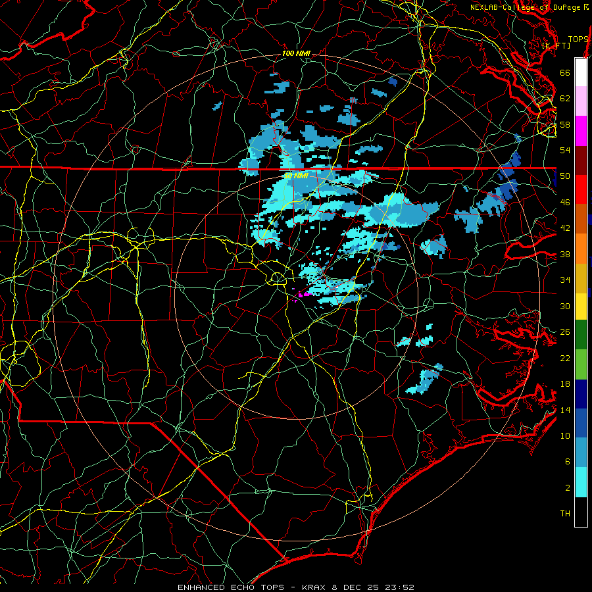Click the 2 legend value
The image size is (592, 592).
point(568,488)
